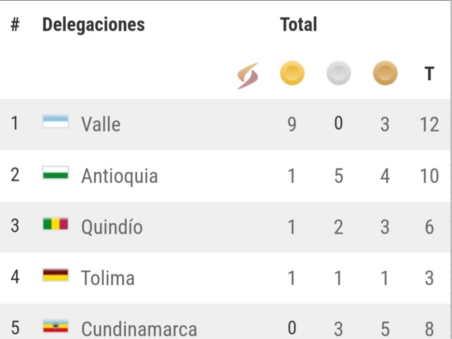
Task: Click Antioquia's total medal count 10
Action: pyautogui.click(x=429, y=176)
